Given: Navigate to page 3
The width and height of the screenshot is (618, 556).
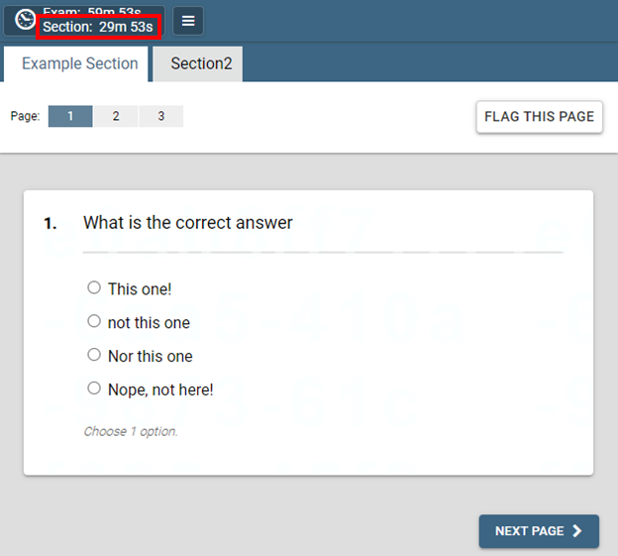Looking at the screenshot, I should (160, 116).
